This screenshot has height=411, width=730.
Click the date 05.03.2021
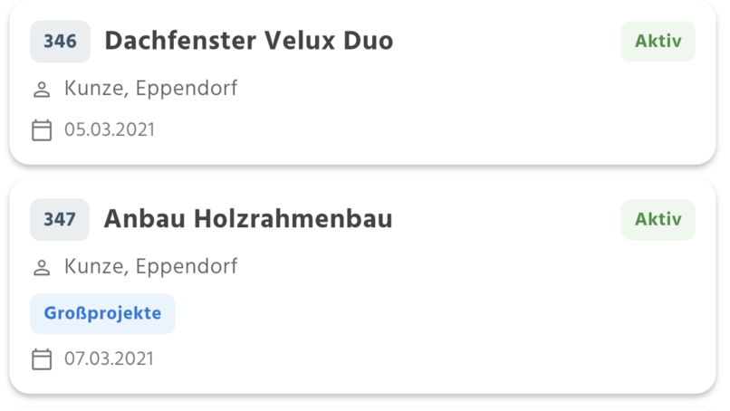pyautogui.click(x=110, y=129)
